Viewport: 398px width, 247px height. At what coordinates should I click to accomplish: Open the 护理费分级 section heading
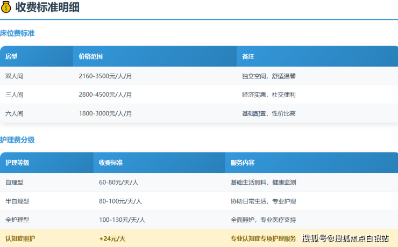(x=17, y=140)
